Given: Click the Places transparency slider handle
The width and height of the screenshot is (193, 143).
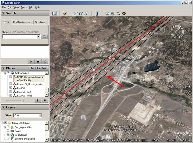Looking at the screenshot, I should [23, 100].
